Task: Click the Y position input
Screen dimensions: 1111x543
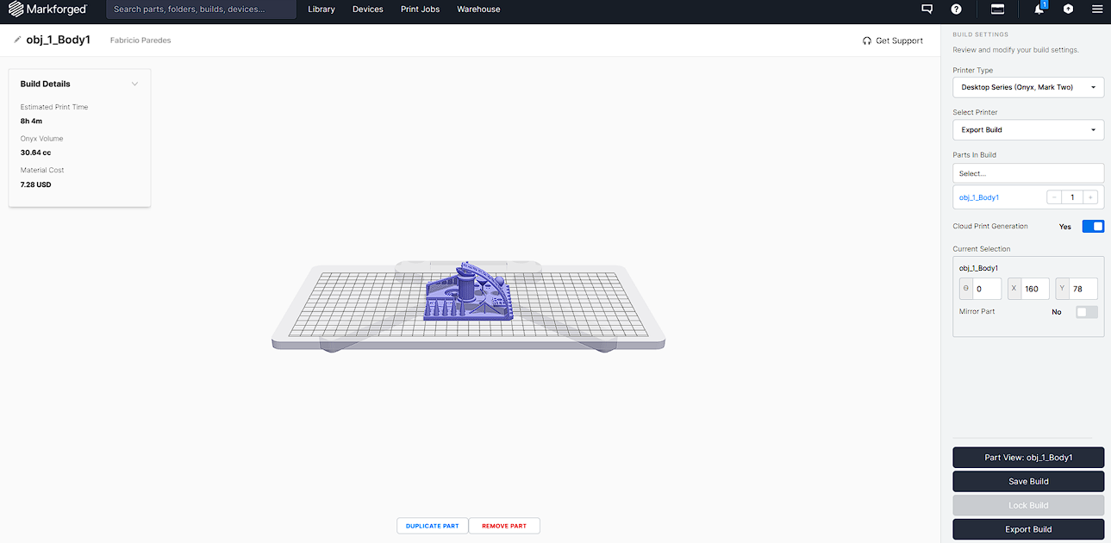Action: pyautogui.click(x=1083, y=289)
